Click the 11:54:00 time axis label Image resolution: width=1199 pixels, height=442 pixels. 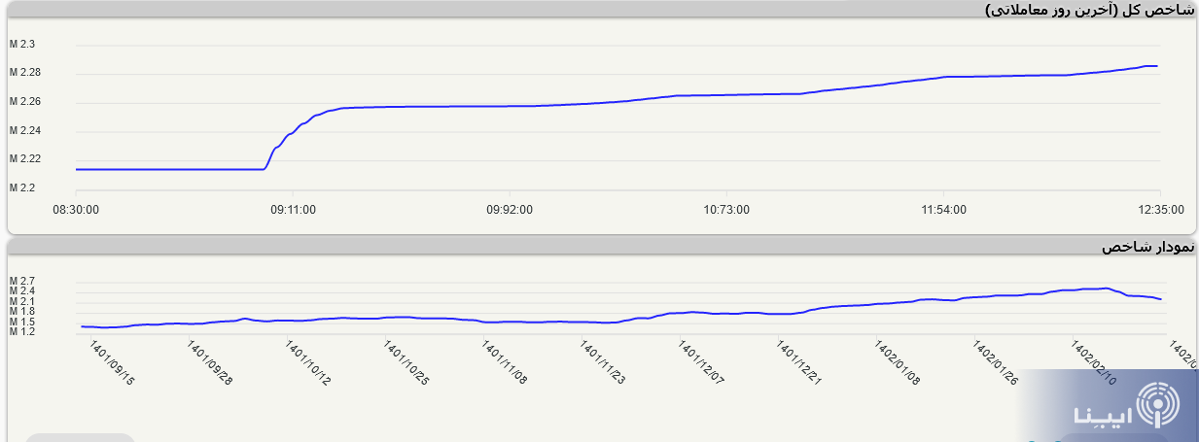coord(943,209)
